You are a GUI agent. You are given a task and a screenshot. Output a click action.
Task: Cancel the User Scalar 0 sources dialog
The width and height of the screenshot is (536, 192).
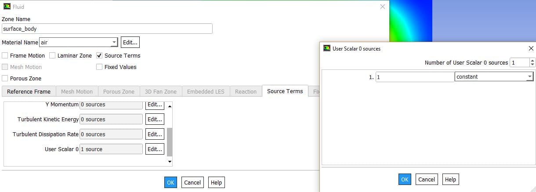[x=427, y=179]
